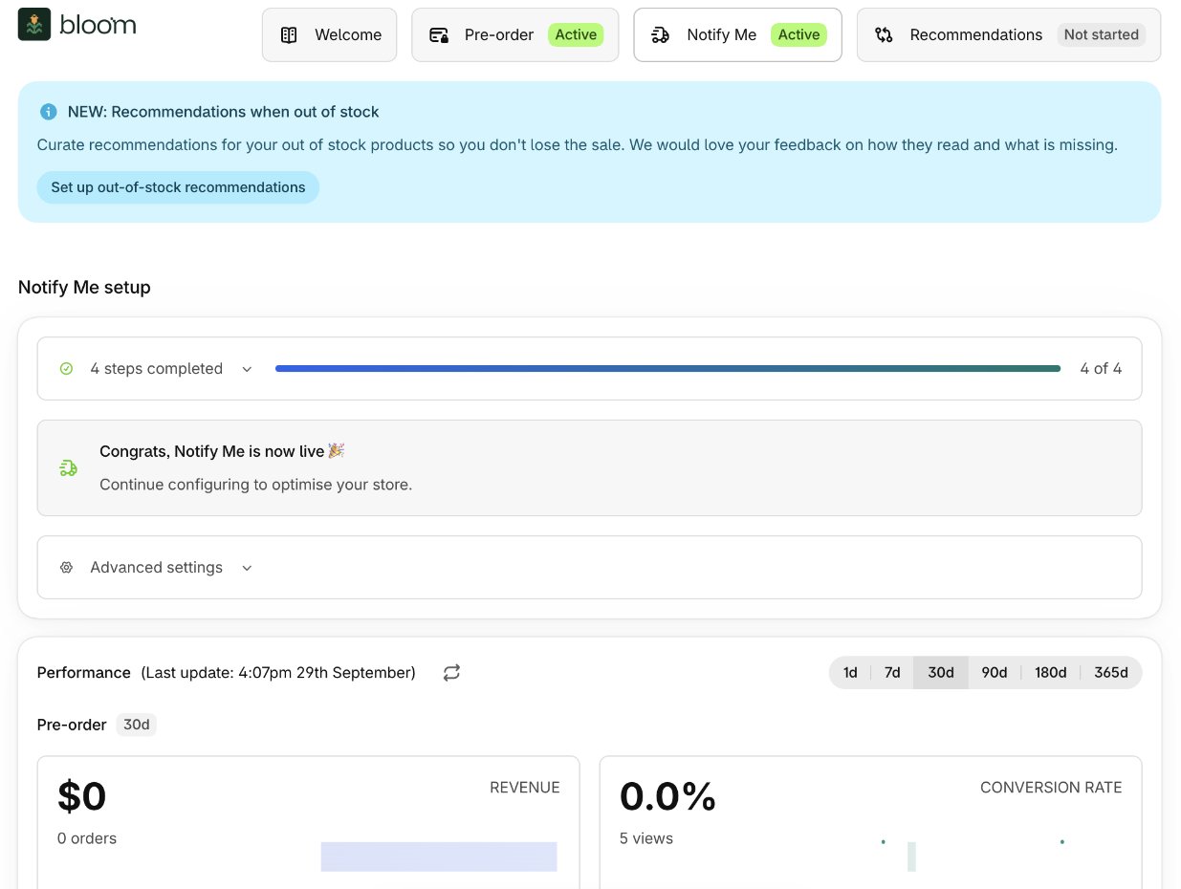The width and height of the screenshot is (1181, 889).
Task: Click the setup progress bar
Action: (x=667, y=368)
